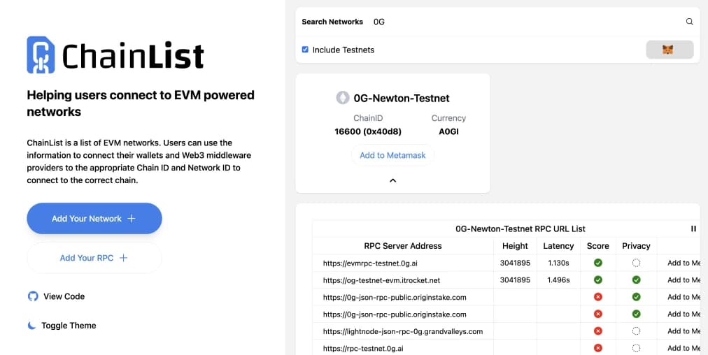Click the Include Testnets label text

click(344, 50)
